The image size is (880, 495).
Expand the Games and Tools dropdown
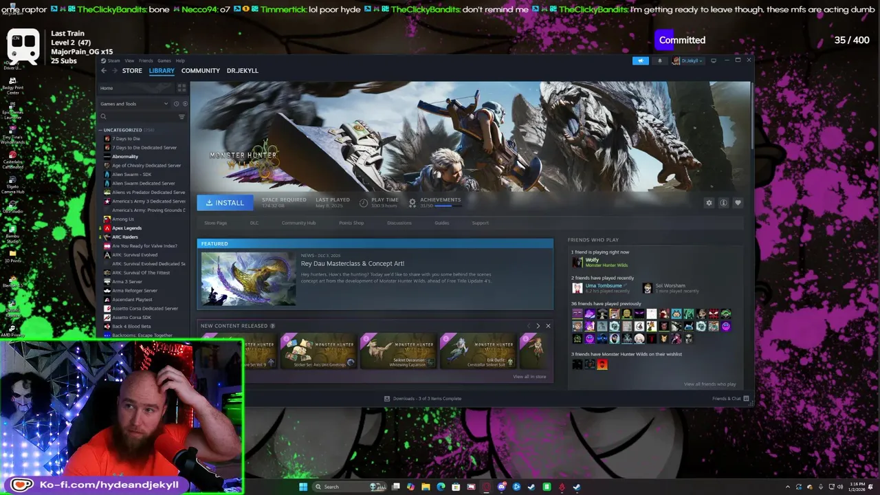[135, 104]
